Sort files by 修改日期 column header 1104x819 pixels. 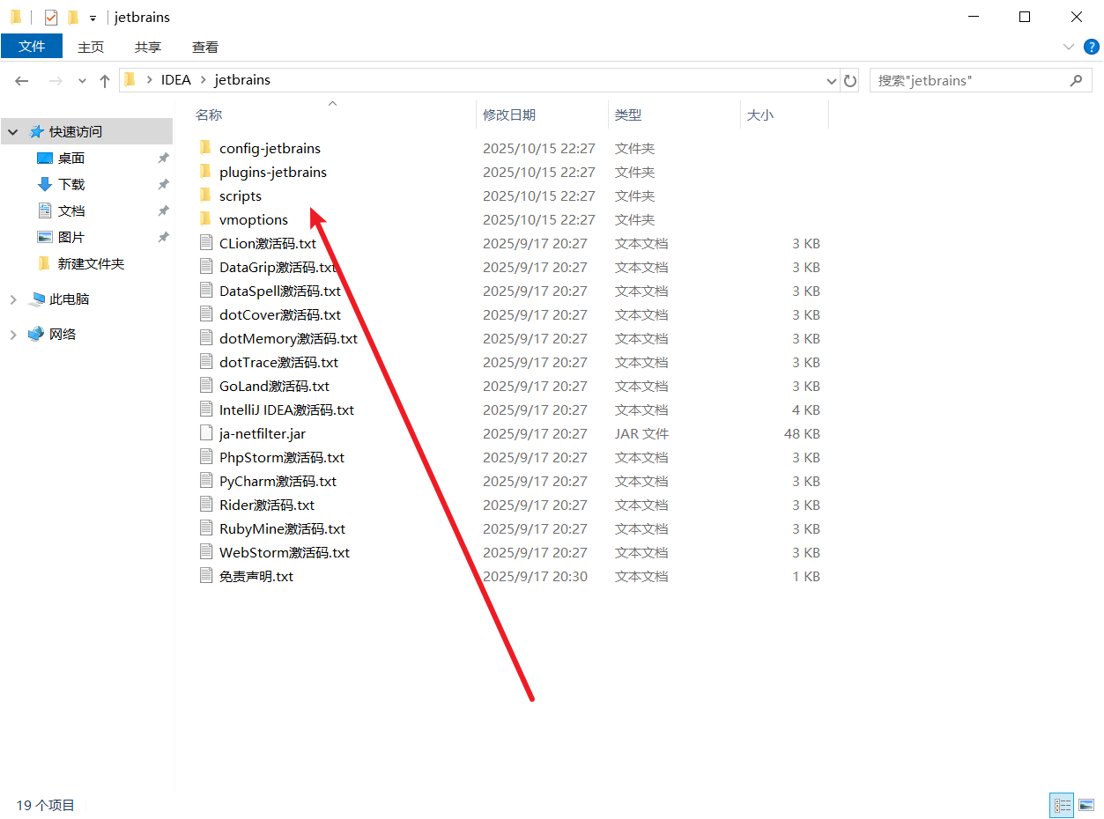[509, 114]
